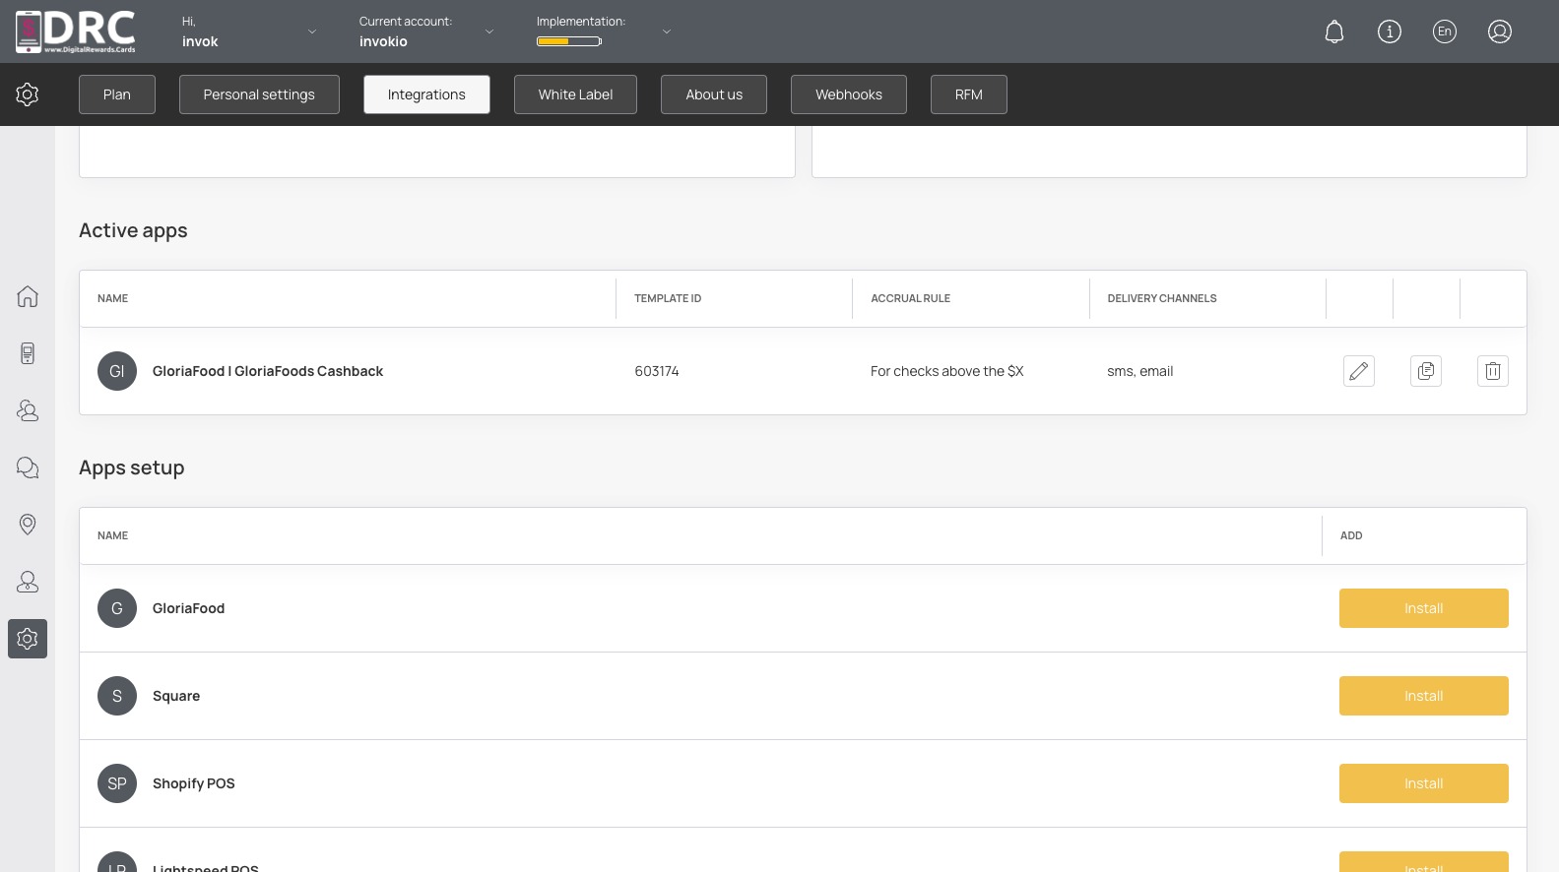Switch to the Webhooks tab

pos(849,94)
